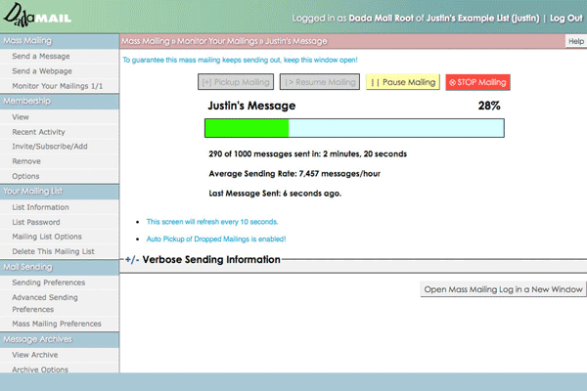Open Send a Message in sidebar

click(x=41, y=57)
